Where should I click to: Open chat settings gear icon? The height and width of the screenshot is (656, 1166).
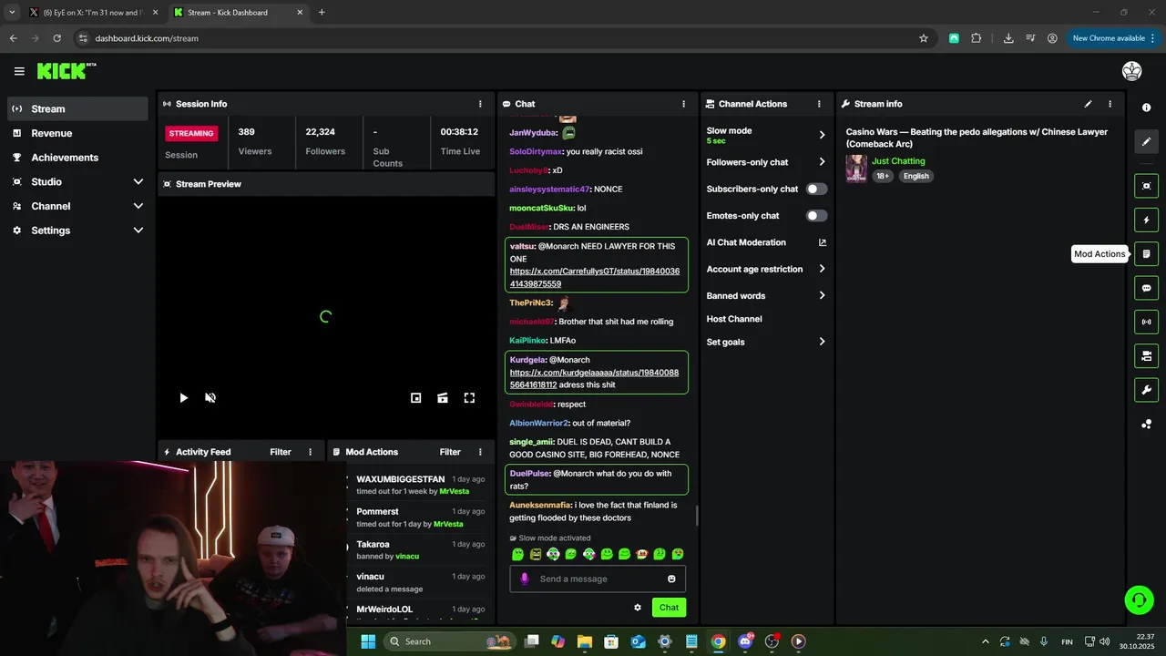coord(638,608)
